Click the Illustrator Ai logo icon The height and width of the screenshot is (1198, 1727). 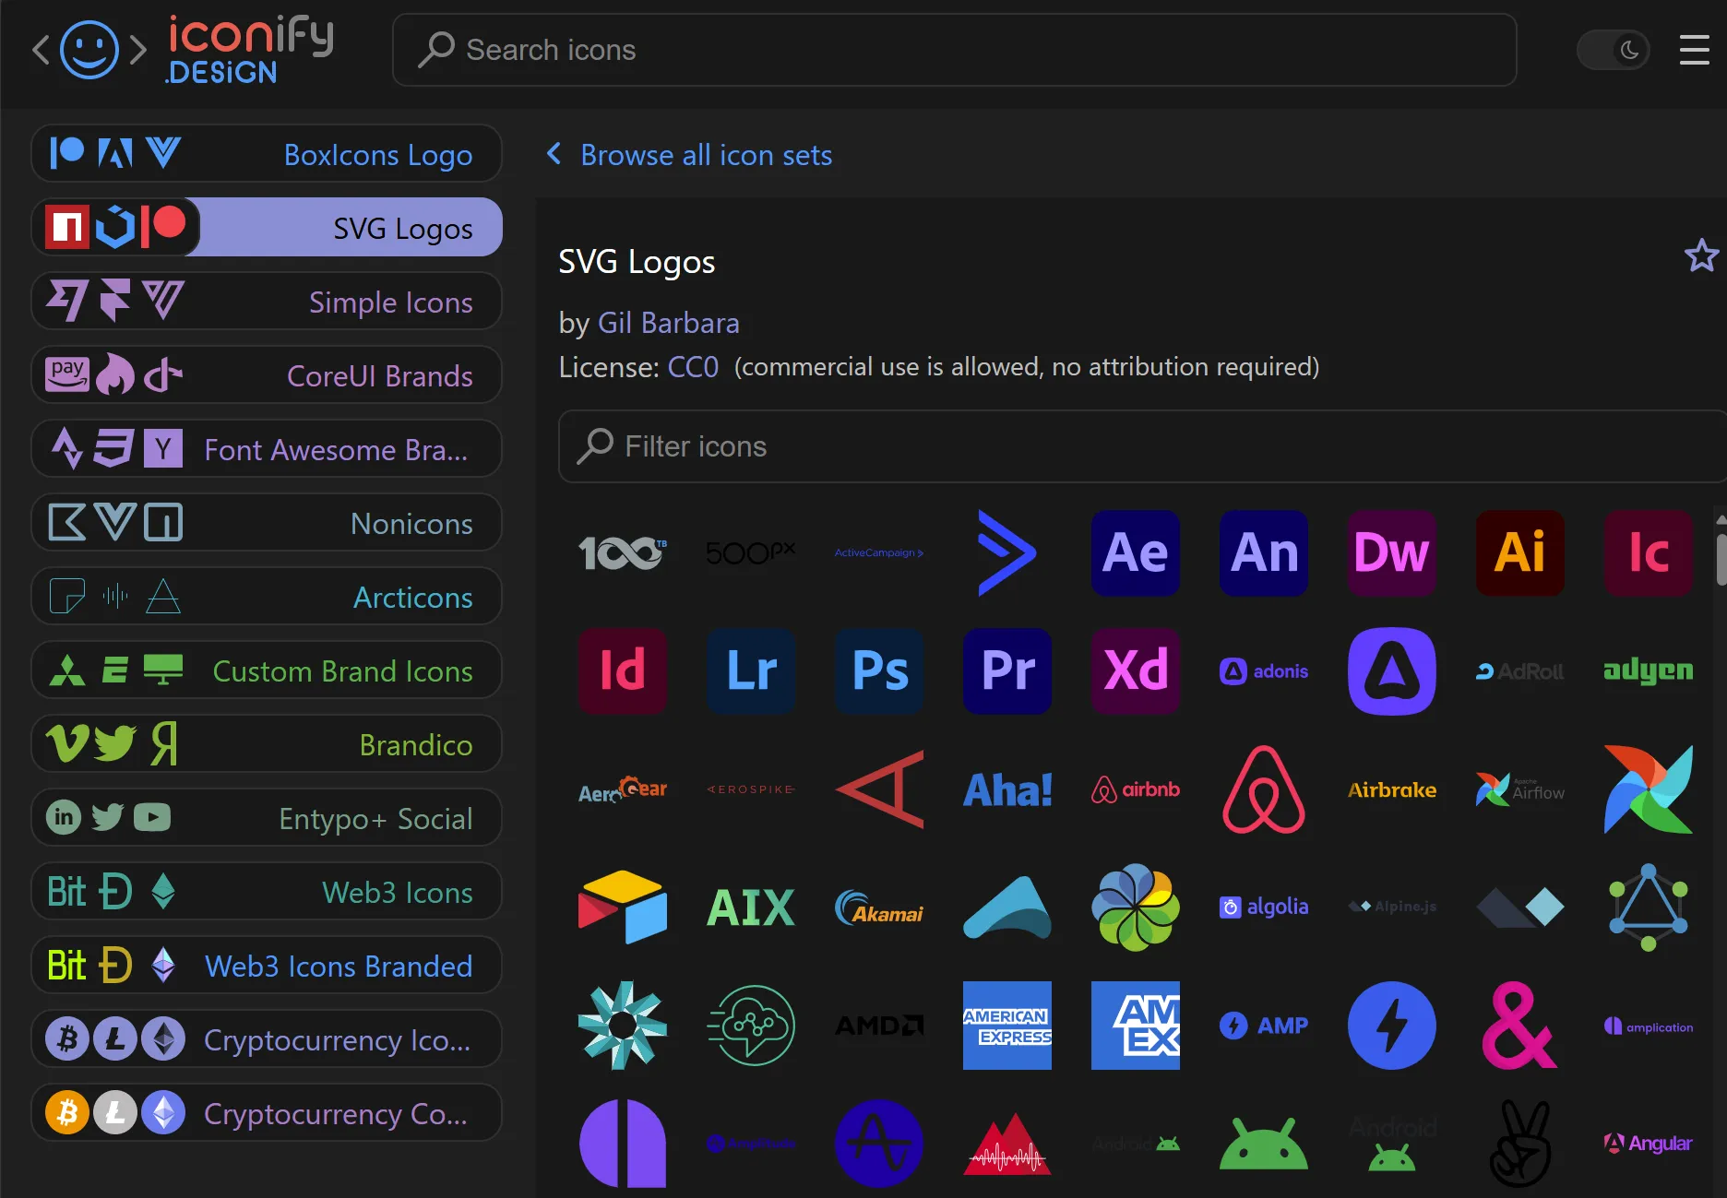coord(1519,553)
